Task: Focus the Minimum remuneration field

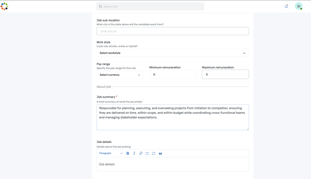Action: 173,74
